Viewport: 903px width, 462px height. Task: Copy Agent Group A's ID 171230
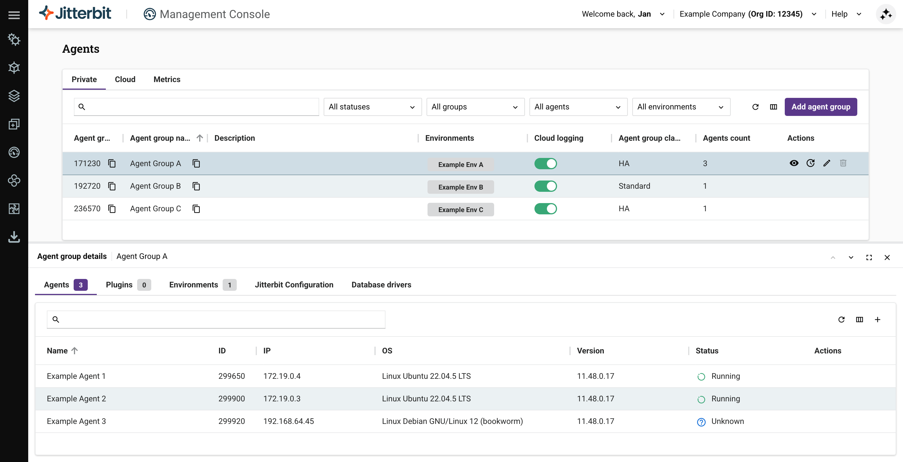(112, 164)
